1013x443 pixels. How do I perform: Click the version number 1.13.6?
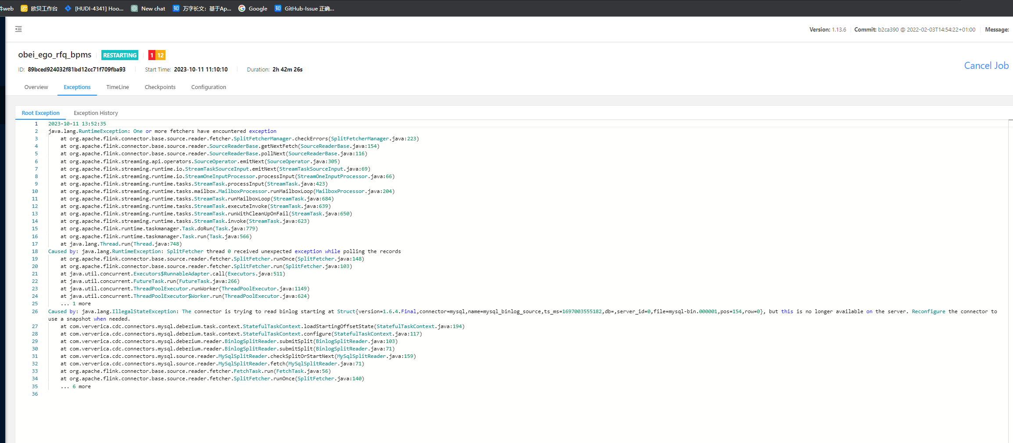839,29
